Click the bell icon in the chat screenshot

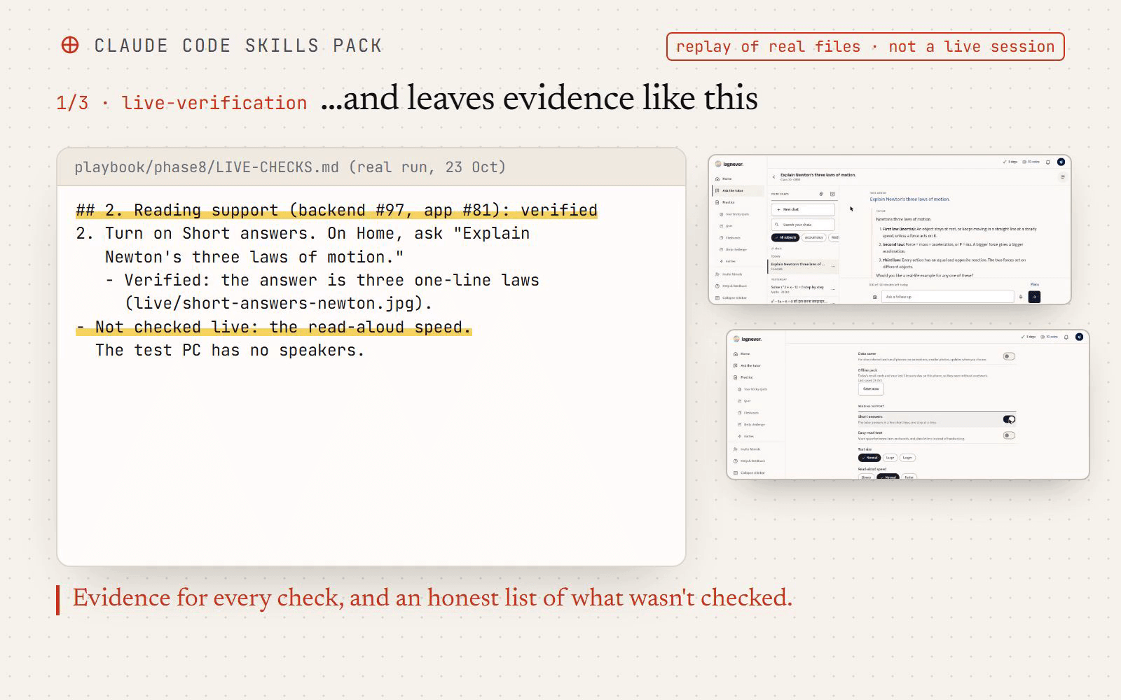click(1047, 162)
